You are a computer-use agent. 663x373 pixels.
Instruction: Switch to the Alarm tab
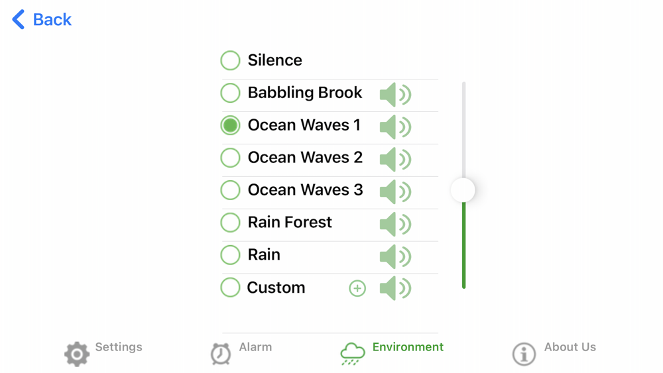pos(241,352)
